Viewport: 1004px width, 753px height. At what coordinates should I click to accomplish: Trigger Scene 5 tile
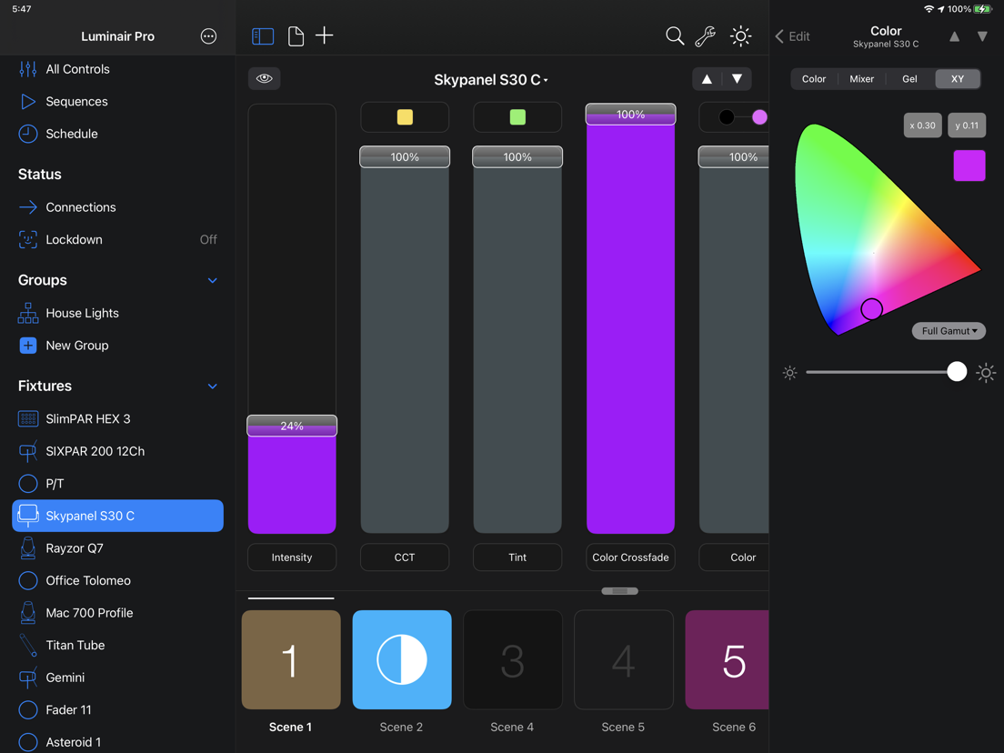tap(624, 659)
